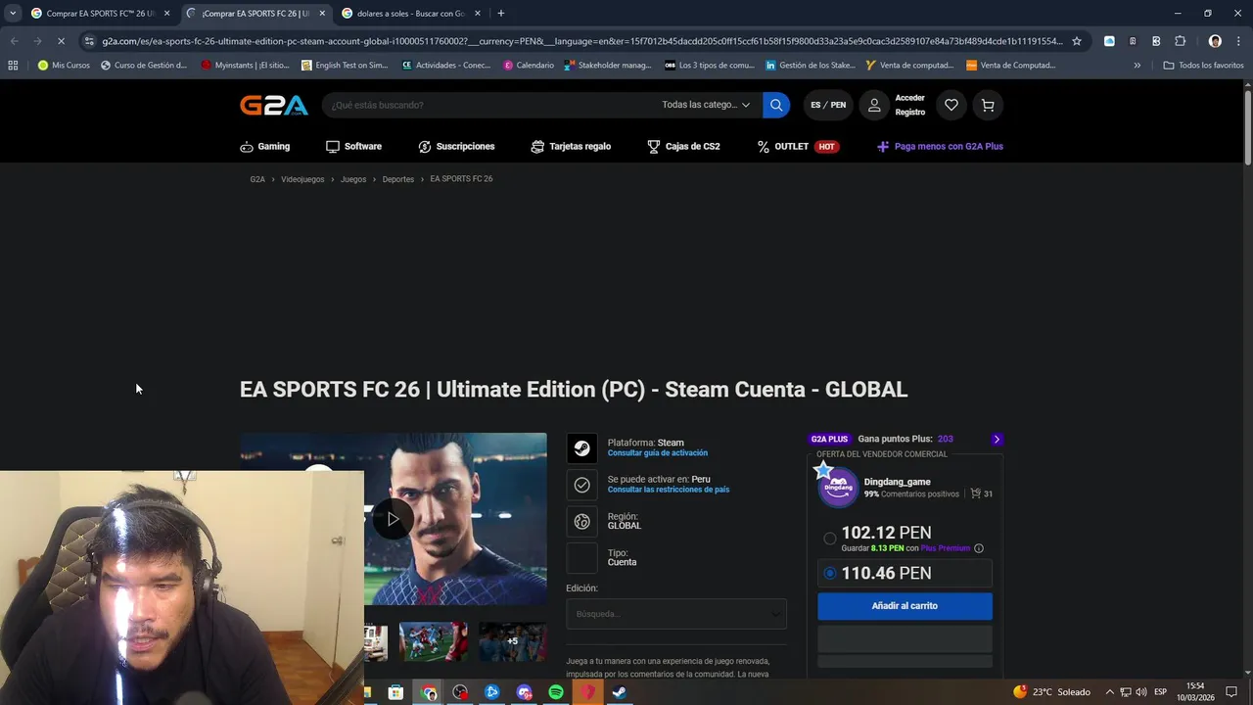Click the taskbar clock showing 15:54

coord(1195,692)
